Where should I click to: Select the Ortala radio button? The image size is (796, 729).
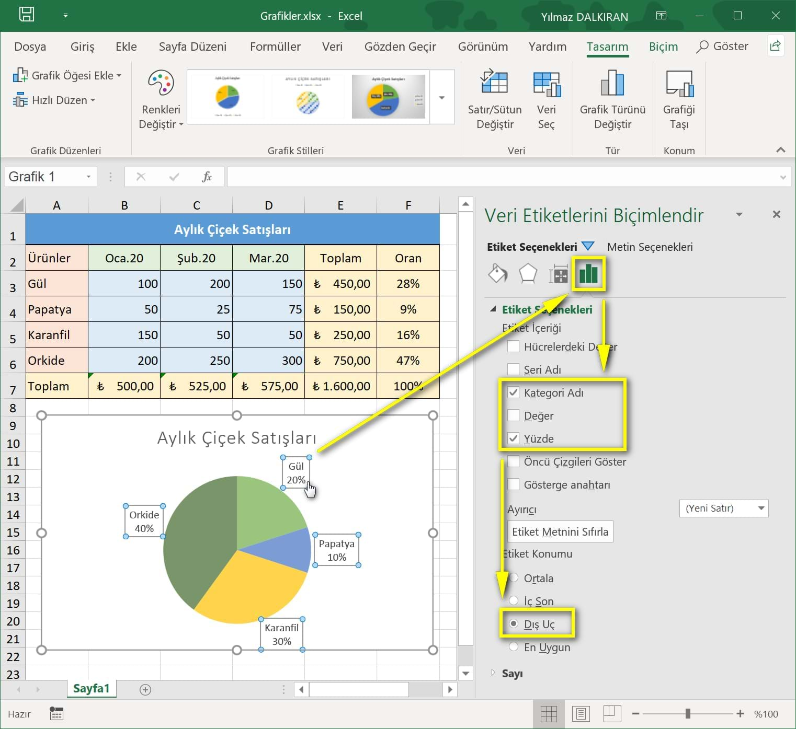tap(514, 578)
